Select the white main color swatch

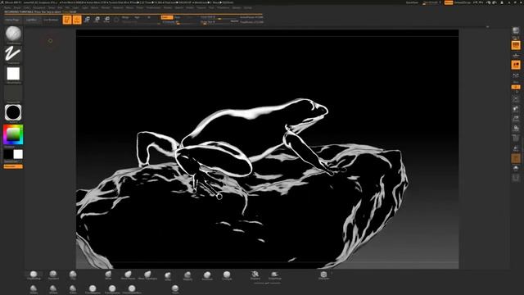[x=18, y=154]
